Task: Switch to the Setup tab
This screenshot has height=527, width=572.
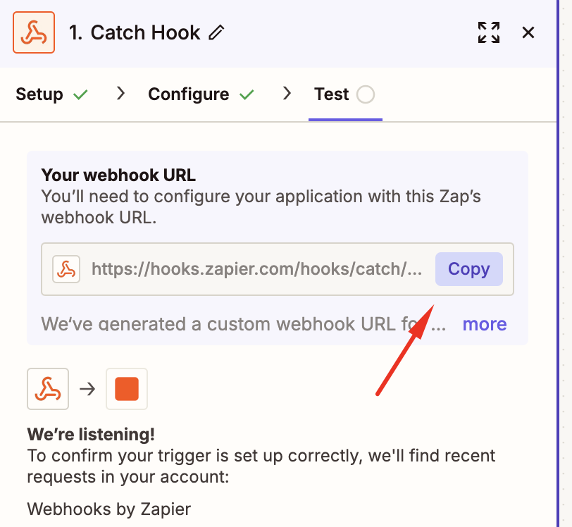Action: pos(39,94)
